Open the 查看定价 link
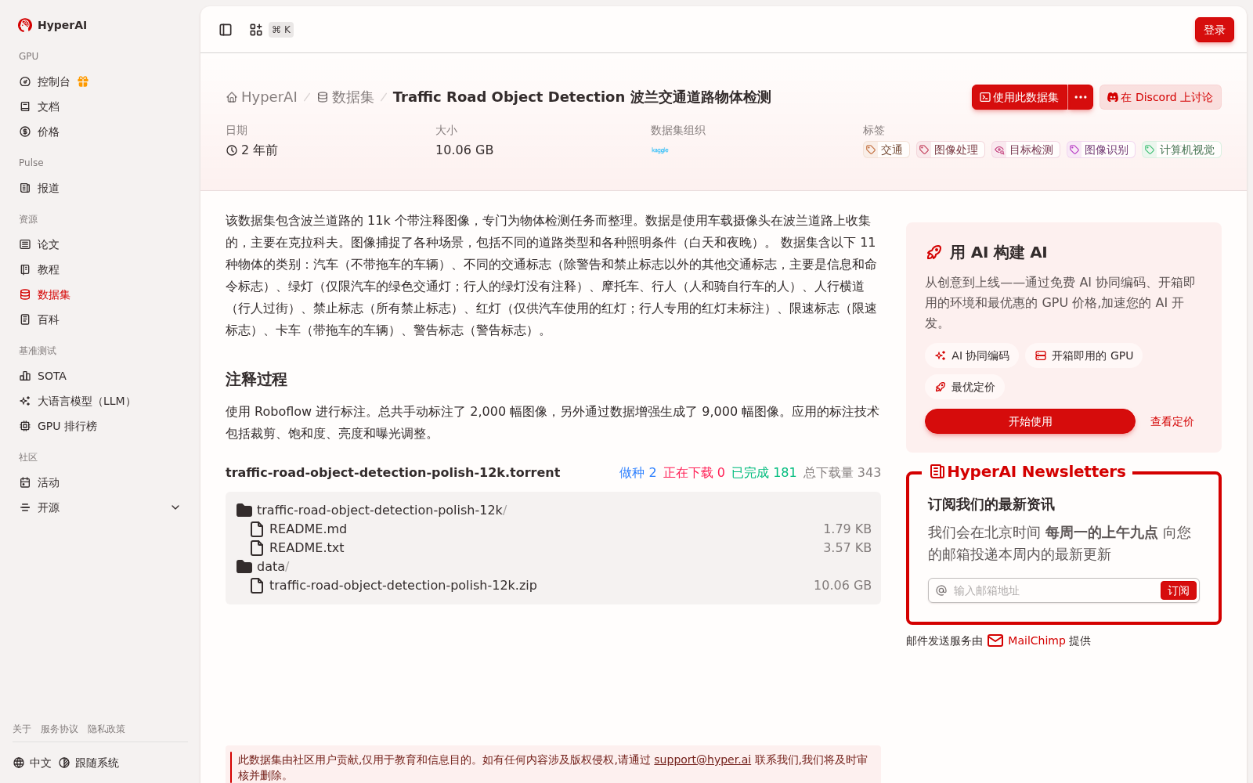The height and width of the screenshot is (783, 1253). point(1172,421)
